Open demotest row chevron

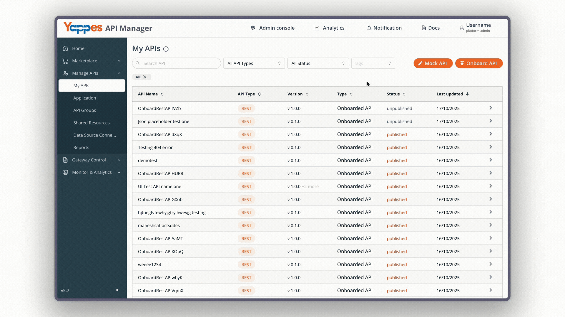(491, 160)
